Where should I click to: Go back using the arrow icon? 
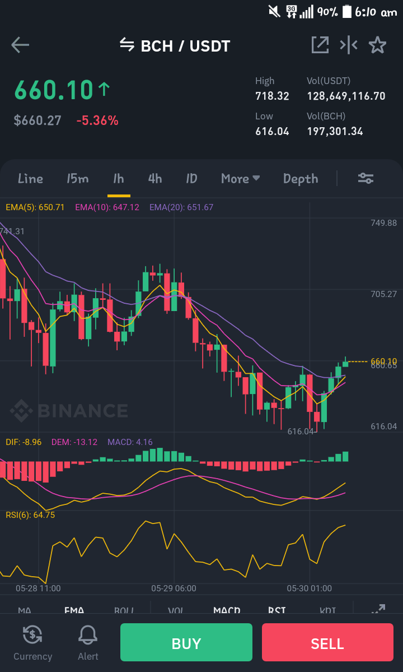click(20, 45)
